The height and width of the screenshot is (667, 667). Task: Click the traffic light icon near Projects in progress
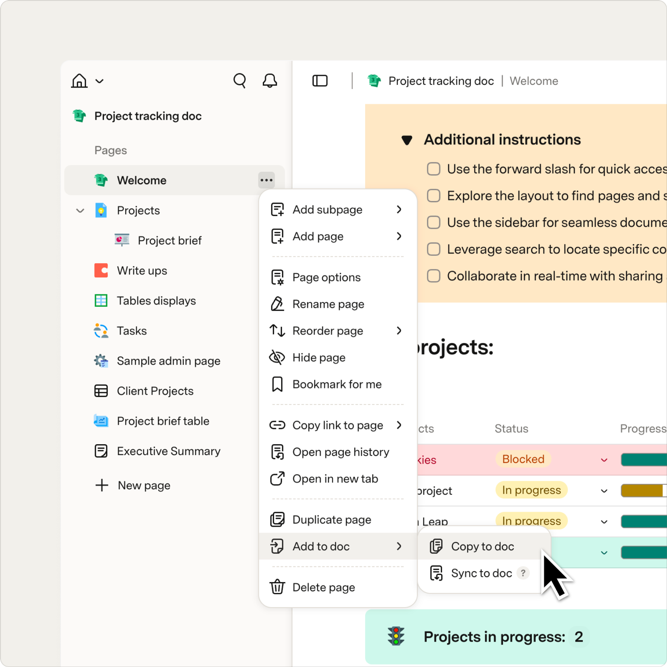coord(396,636)
